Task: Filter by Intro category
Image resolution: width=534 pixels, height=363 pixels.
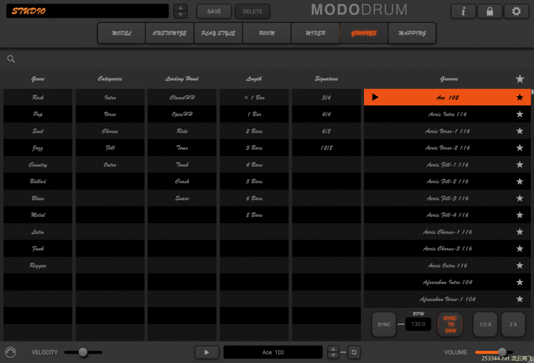Action: (110, 97)
